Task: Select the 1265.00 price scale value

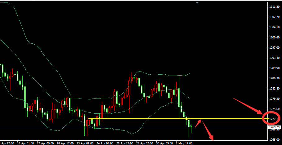Action: point(274,140)
